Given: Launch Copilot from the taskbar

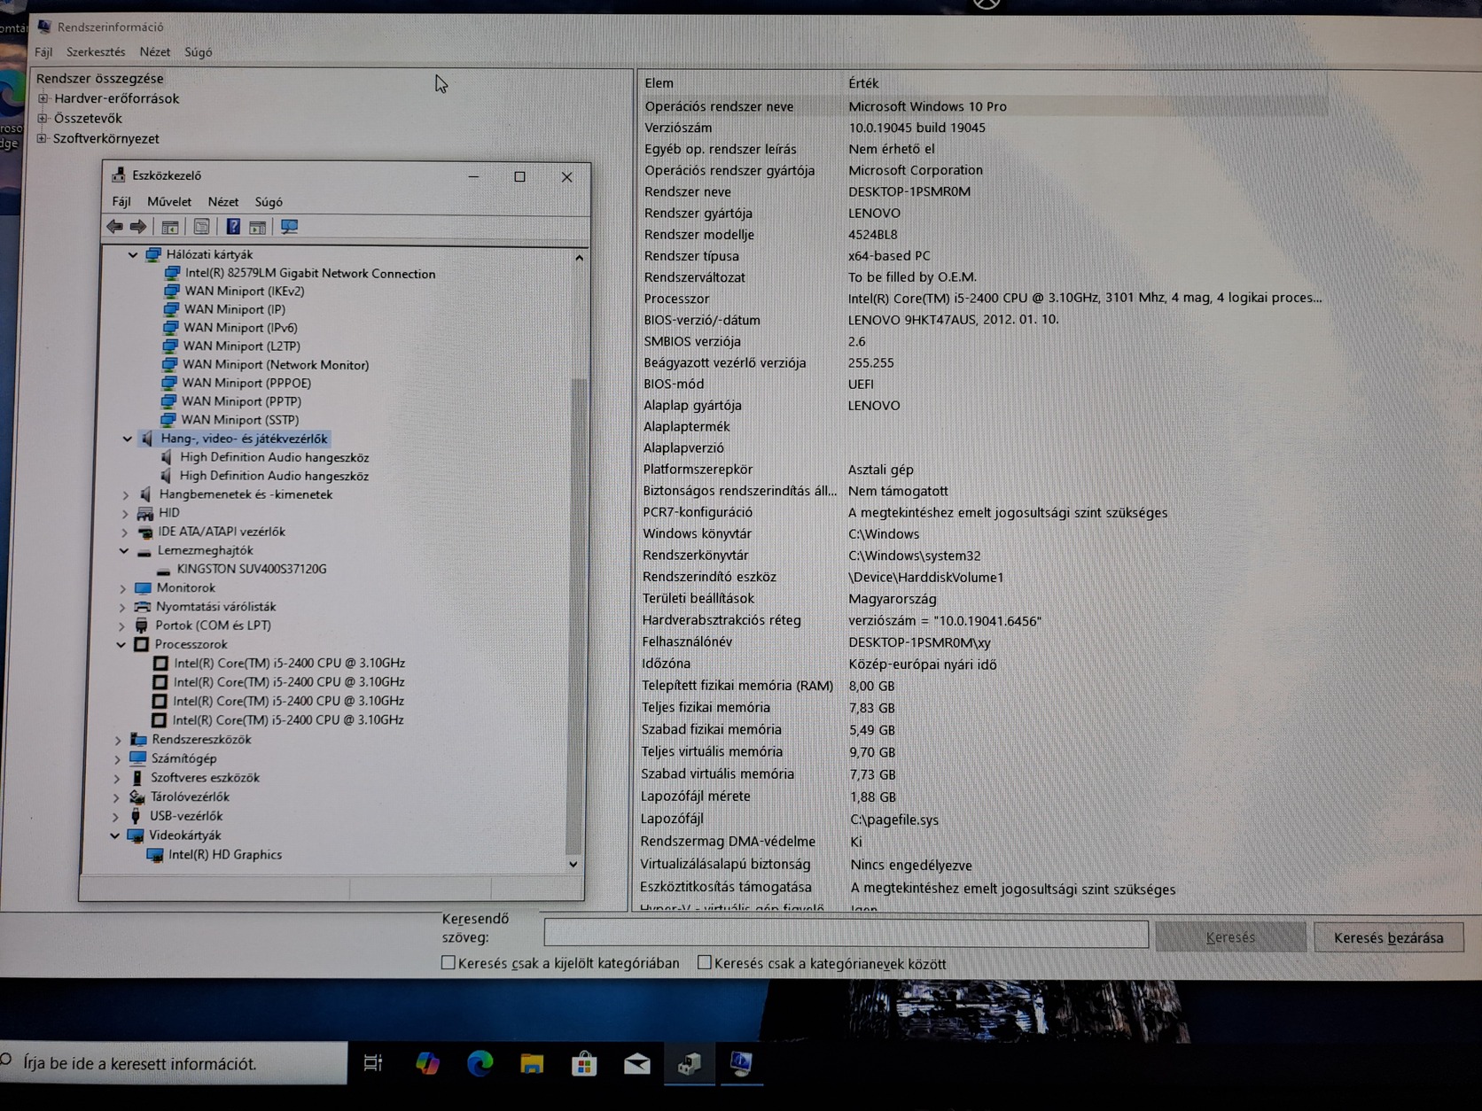Looking at the screenshot, I should point(427,1063).
